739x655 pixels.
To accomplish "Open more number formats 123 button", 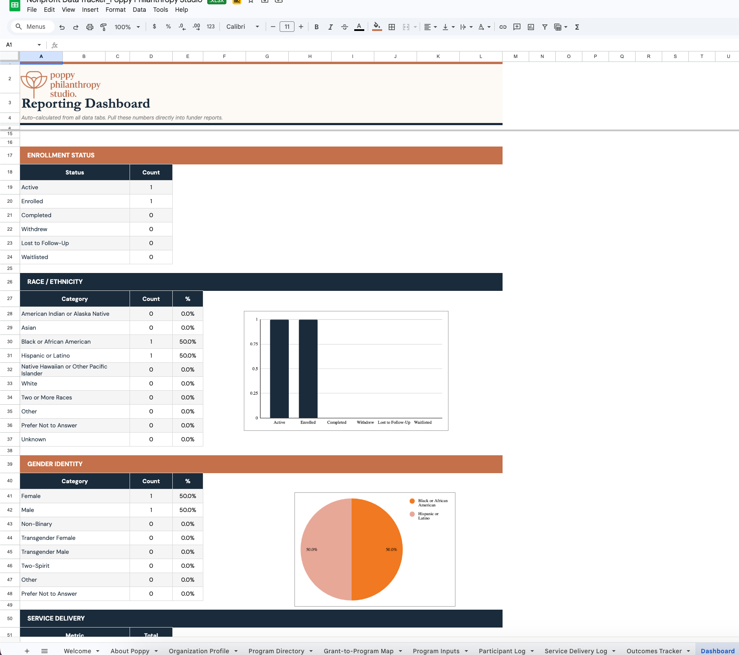I will [211, 27].
